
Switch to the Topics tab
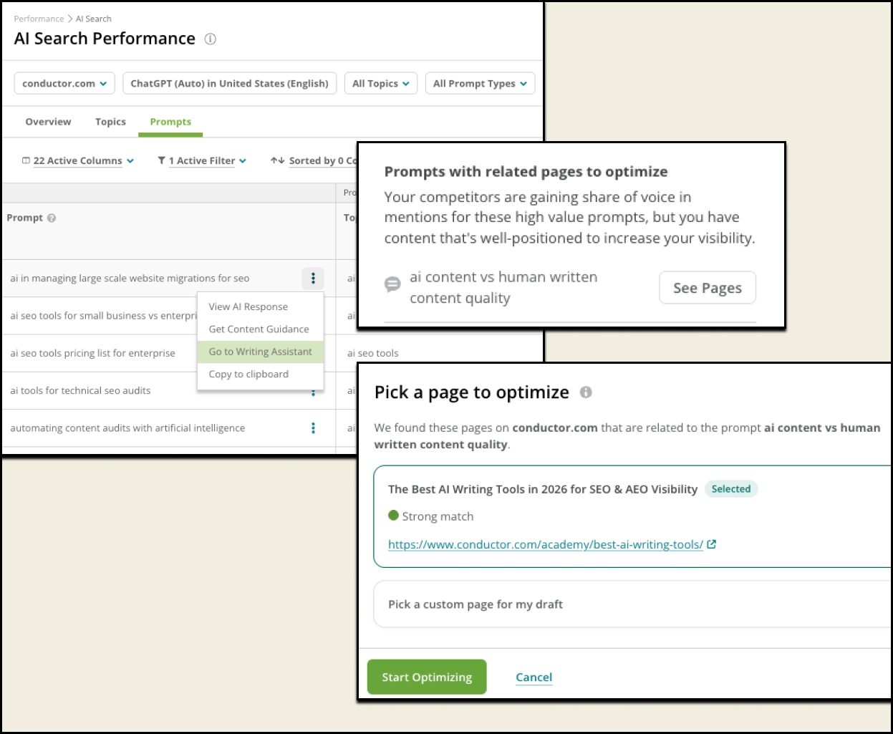click(x=110, y=122)
